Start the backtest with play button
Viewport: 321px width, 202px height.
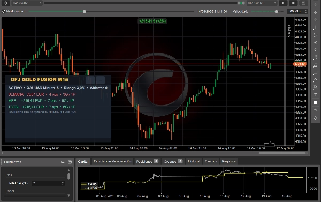(283, 3)
